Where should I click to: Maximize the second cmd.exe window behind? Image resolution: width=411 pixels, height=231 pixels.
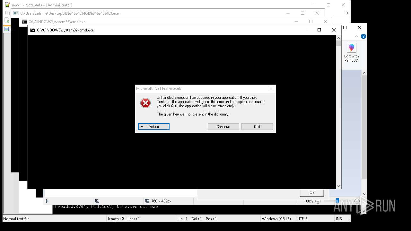pos(311,21)
